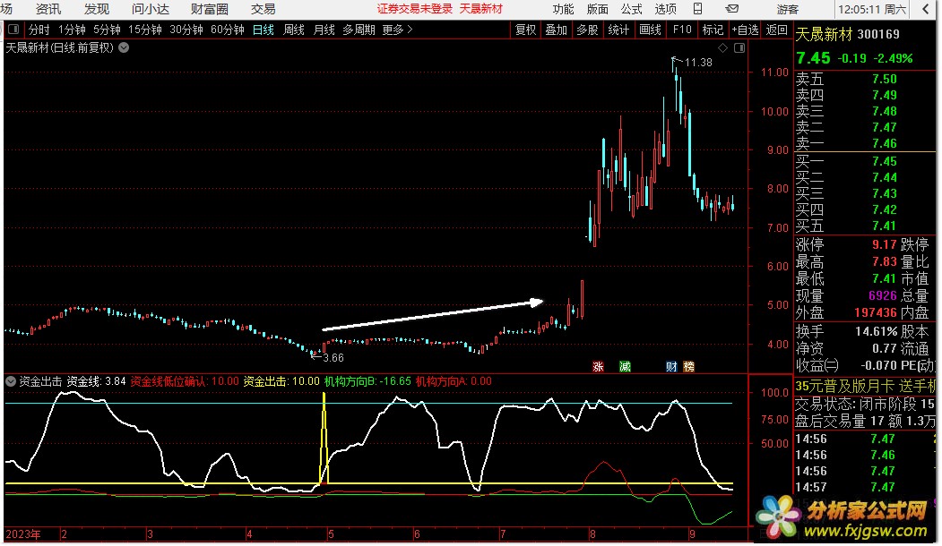This screenshot has height=546, width=942.
Task: Open the 资讯 menu
Action: point(48,9)
